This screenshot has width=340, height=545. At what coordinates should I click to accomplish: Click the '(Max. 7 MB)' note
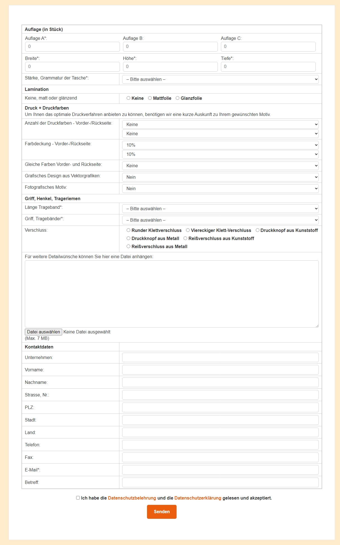37,338
